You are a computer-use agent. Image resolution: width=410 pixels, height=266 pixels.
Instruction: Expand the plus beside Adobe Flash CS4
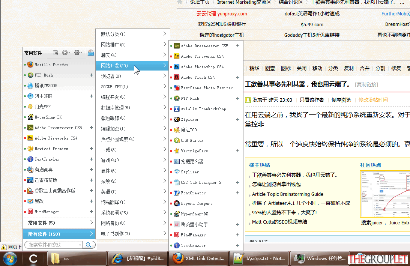pos(238,77)
